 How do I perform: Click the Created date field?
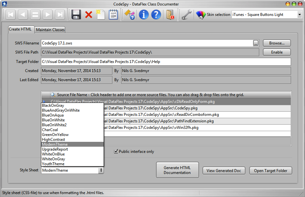77,71
